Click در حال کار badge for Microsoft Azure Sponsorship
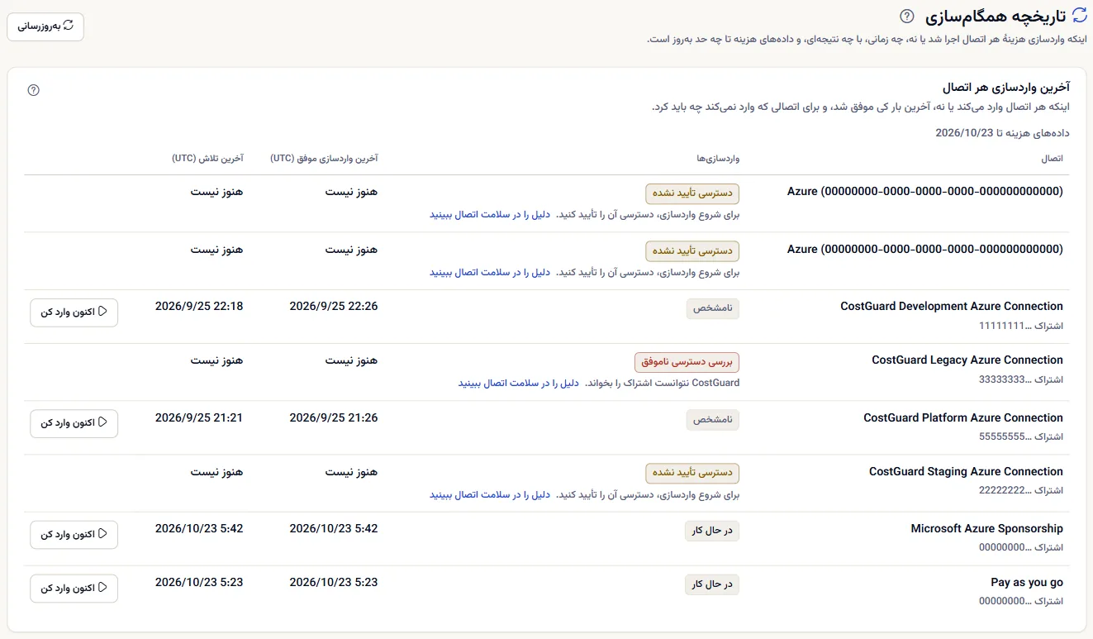 712,531
